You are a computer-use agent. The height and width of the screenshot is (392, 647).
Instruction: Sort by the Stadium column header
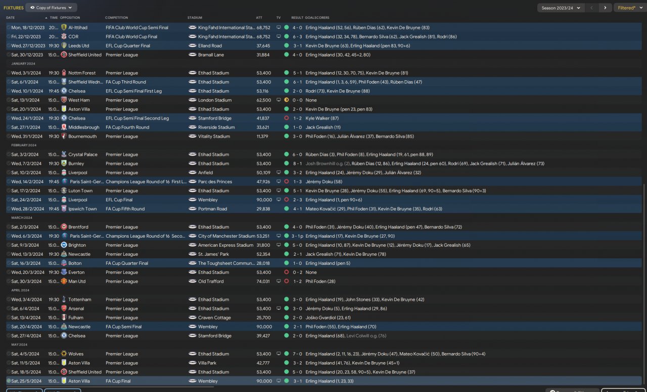point(195,18)
